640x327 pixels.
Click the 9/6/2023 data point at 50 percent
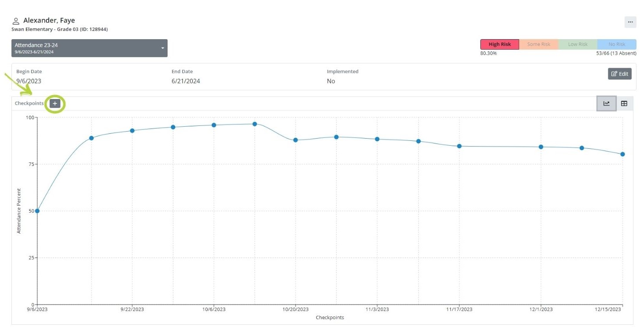click(x=37, y=211)
